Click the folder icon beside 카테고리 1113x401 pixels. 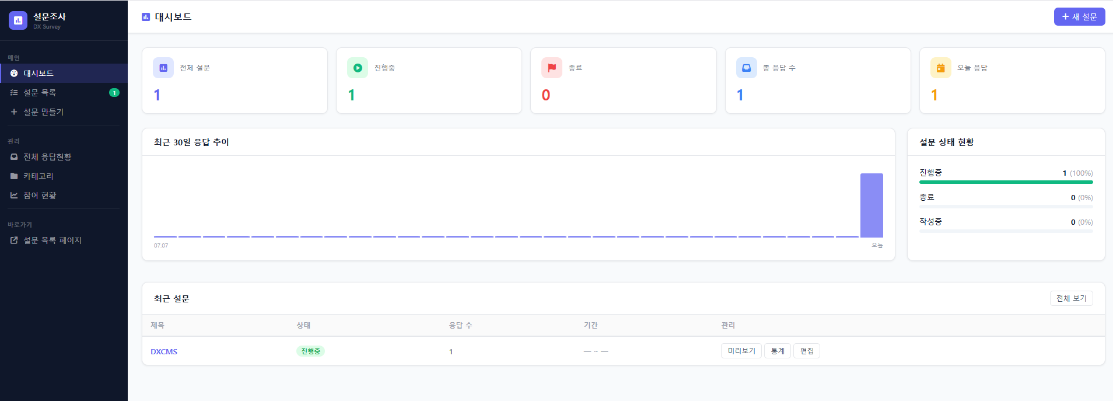click(14, 176)
